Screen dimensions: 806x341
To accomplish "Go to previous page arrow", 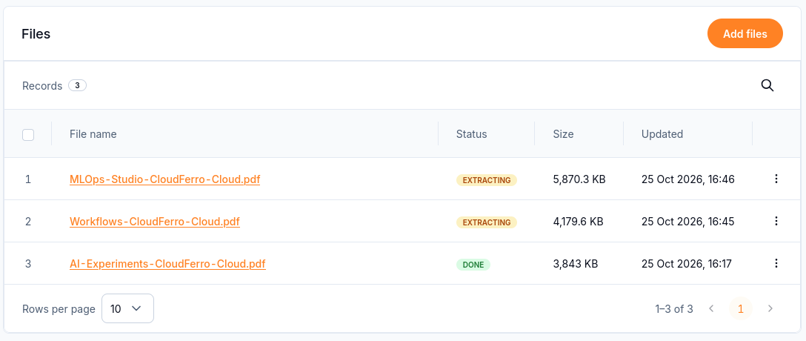I will coord(711,308).
